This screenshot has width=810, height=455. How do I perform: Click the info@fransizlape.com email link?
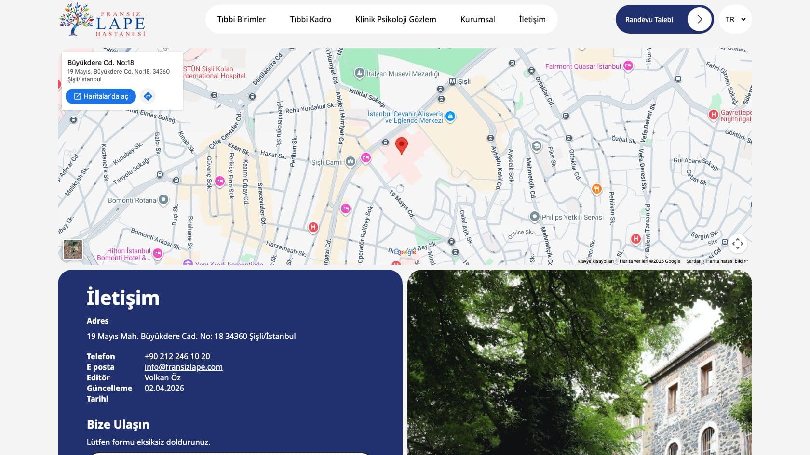pyautogui.click(x=184, y=367)
